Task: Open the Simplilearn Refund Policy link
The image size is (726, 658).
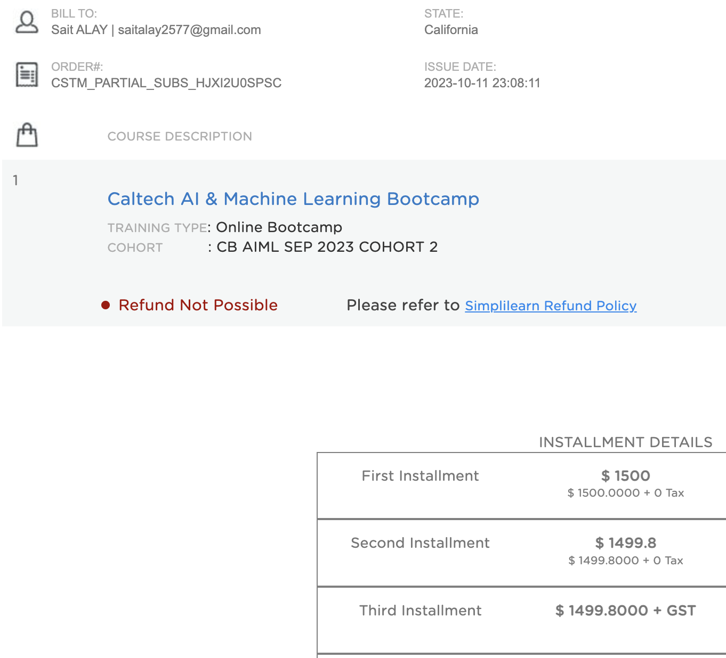Action: click(551, 306)
